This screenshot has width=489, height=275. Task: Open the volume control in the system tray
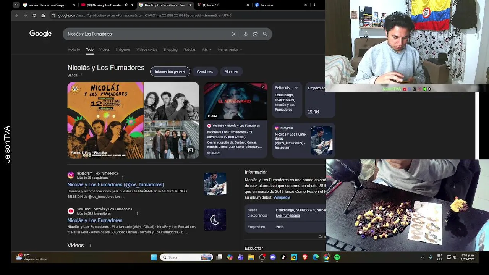pos(455,257)
